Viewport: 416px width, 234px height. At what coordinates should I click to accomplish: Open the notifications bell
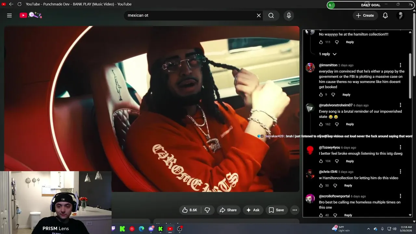[385, 15]
